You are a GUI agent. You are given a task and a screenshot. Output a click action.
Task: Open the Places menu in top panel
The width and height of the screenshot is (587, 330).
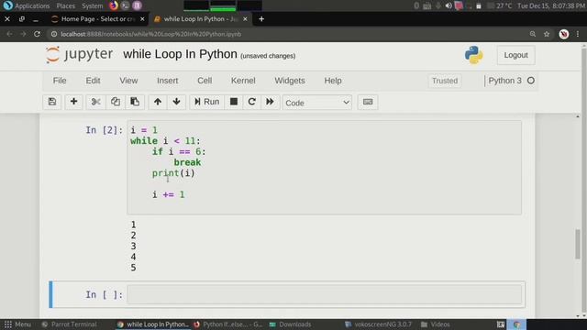tap(65, 5)
